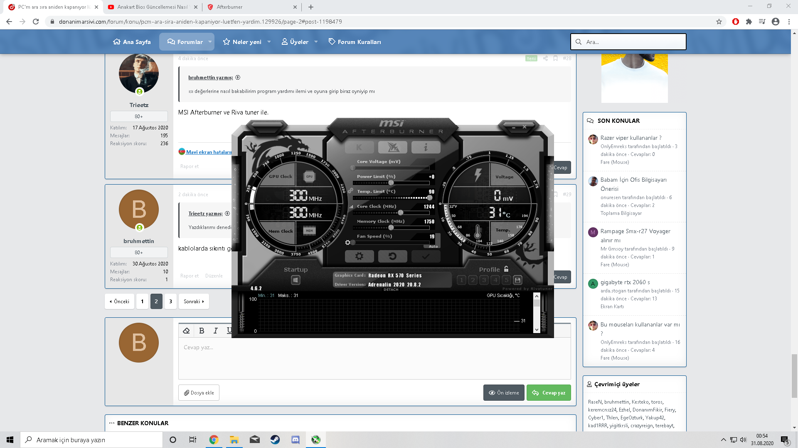This screenshot has height=448, width=798.
Task: Open gigabyte rtx 2060 s topic
Action: point(625,282)
